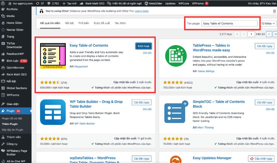
Task: Open All-in-One WP in sidebar
Action: pos(16,161)
